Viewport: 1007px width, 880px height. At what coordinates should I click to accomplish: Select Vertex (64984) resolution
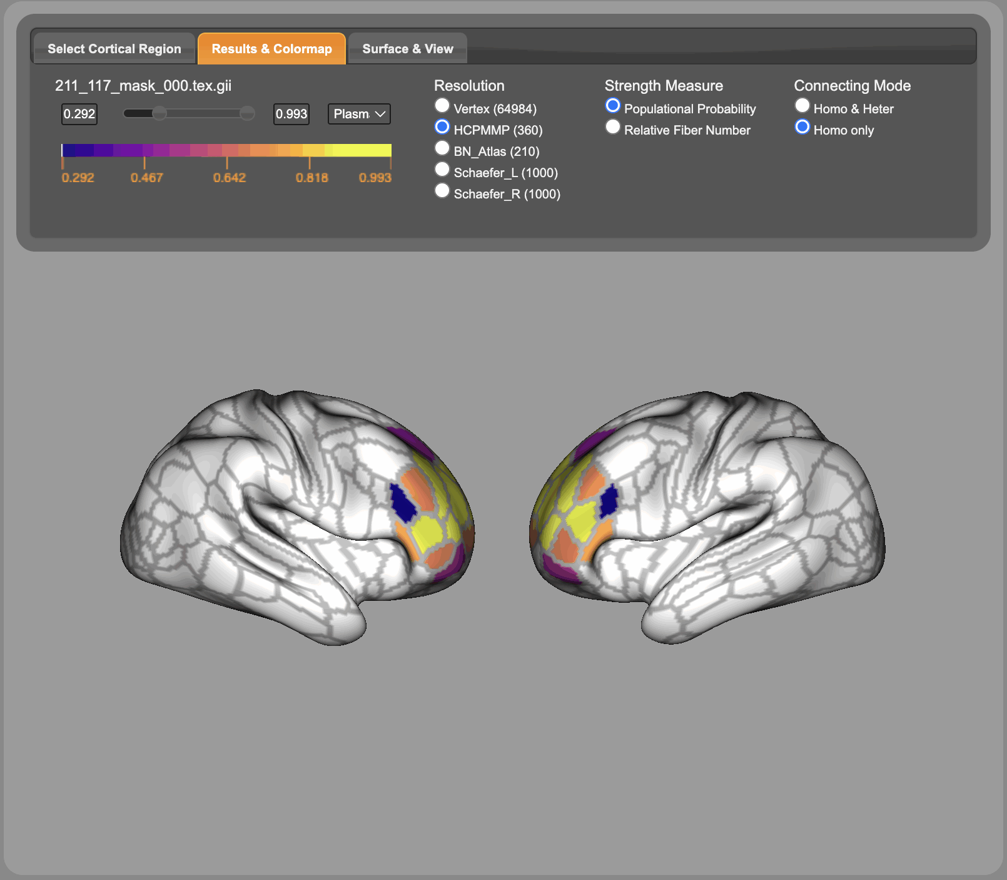442,106
